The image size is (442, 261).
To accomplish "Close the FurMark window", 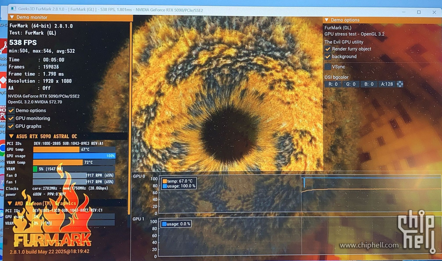I will click(x=434, y=12).
